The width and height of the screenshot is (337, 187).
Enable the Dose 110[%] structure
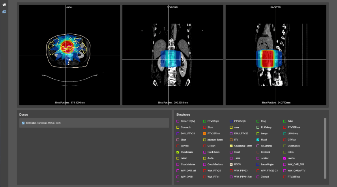pyautogui.click(x=178, y=121)
